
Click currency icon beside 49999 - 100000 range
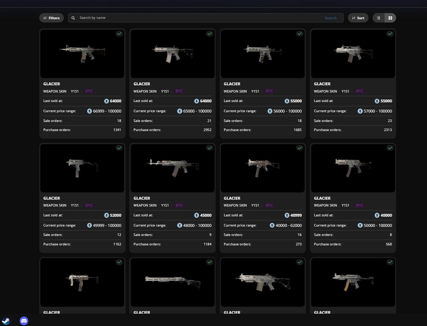[x=89, y=225]
